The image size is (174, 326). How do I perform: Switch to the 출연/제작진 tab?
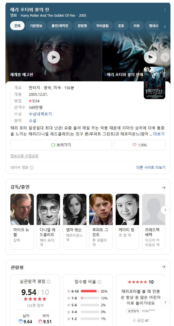click(60, 26)
